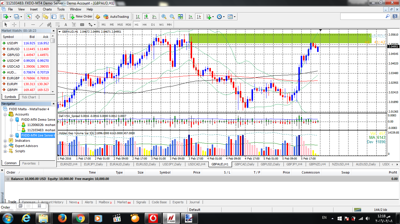The width and height of the screenshot is (400, 224).
Task: Collapse the FXDD-MT4 Demo Server node
Action: pos(11,120)
